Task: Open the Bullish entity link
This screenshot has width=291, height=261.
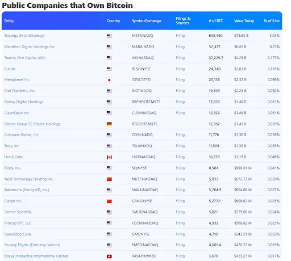Action: [x=10, y=69]
